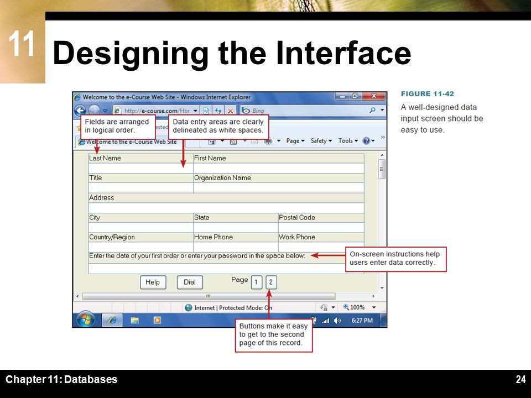Open Windows Explorer folder taskbar icon
Viewport: 531px width, 398px height.
click(135, 320)
